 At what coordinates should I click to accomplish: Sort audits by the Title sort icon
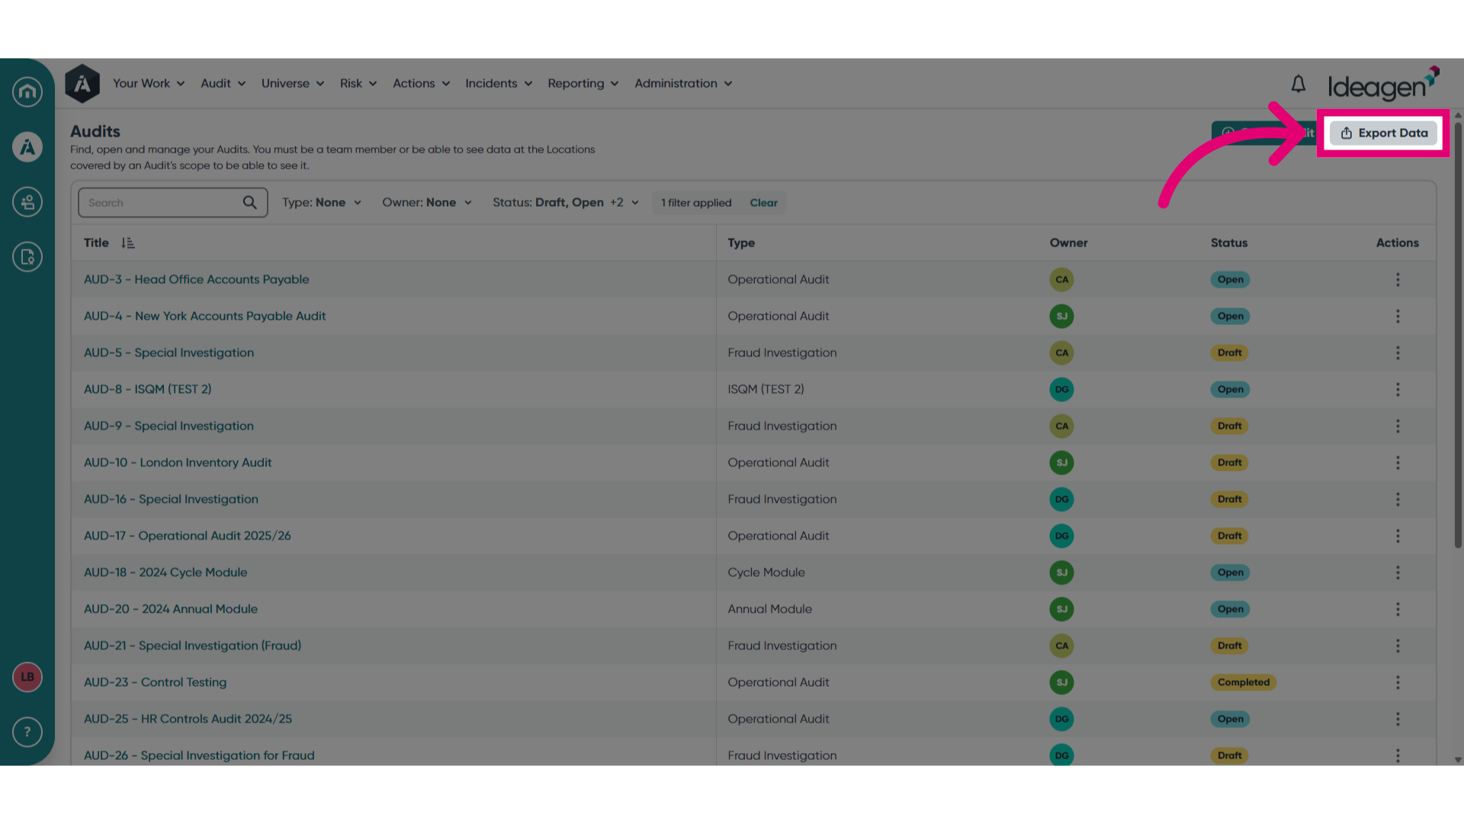click(127, 243)
